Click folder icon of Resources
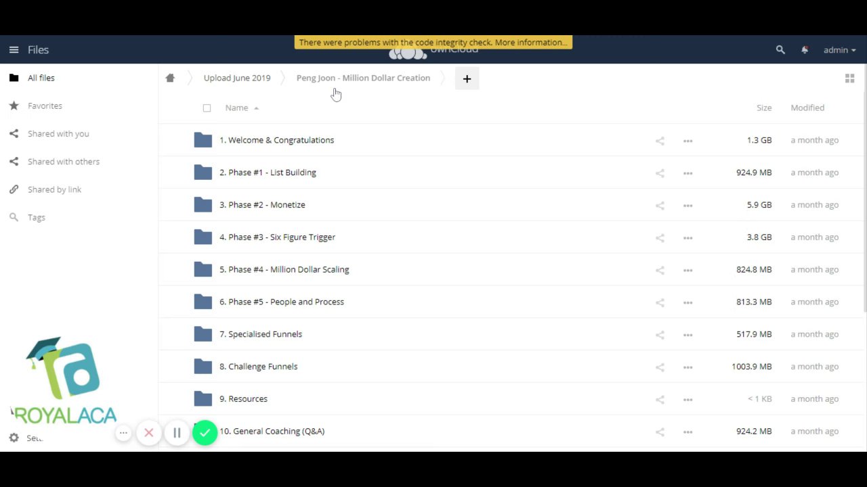 (203, 399)
